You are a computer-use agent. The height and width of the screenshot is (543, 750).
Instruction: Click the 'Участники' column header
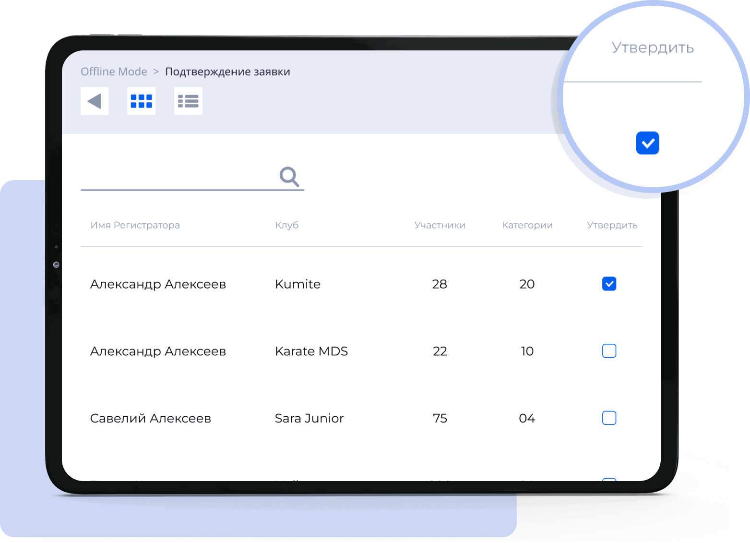point(440,225)
